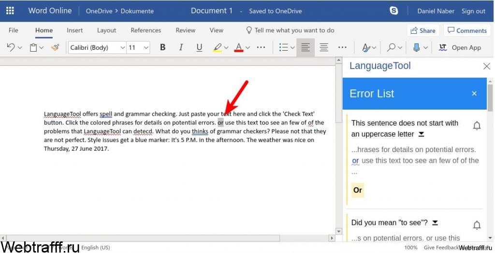Click the Skype icon in header

point(393,11)
